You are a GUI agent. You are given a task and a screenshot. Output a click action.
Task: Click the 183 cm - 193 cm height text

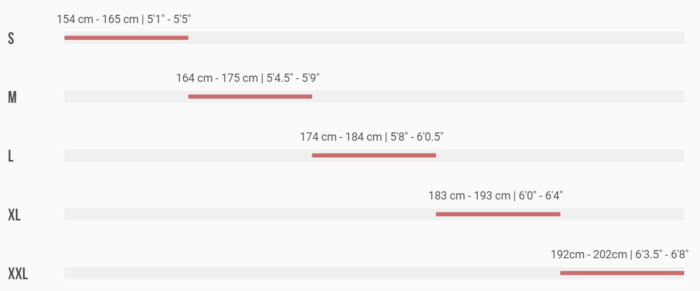tap(469, 196)
